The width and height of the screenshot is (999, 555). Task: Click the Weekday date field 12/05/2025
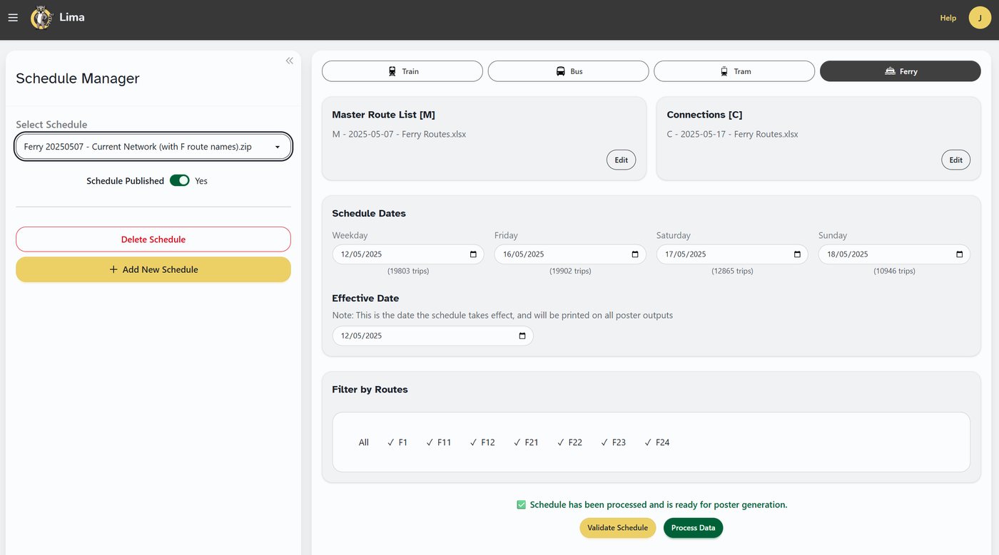pos(408,254)
